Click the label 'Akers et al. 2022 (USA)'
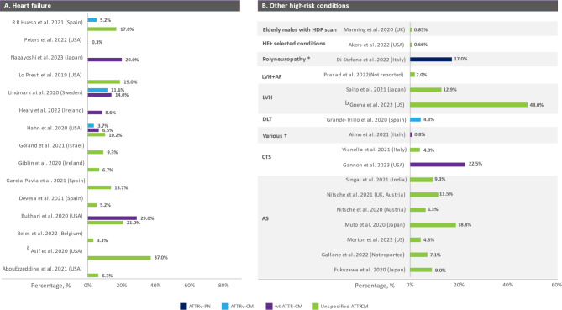The width and height of the screenshot is (562, 310). tap(376, 45)
